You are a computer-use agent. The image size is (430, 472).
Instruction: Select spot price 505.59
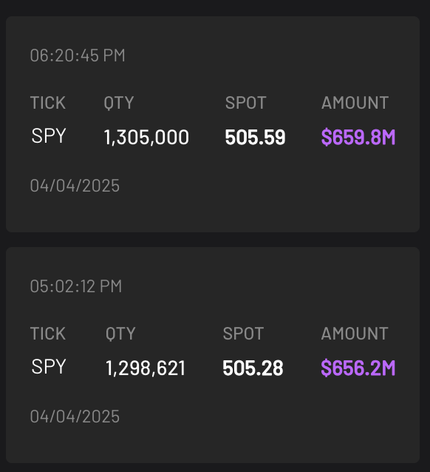tap(255, 138)
